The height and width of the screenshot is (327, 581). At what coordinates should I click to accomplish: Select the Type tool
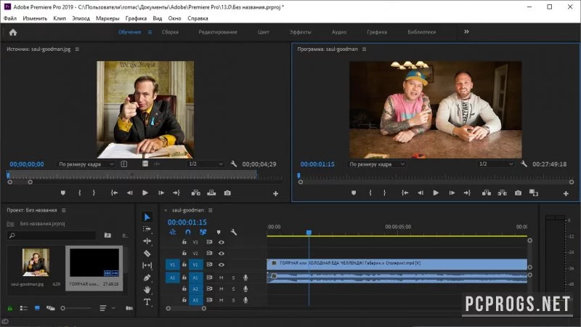(147, 302)
